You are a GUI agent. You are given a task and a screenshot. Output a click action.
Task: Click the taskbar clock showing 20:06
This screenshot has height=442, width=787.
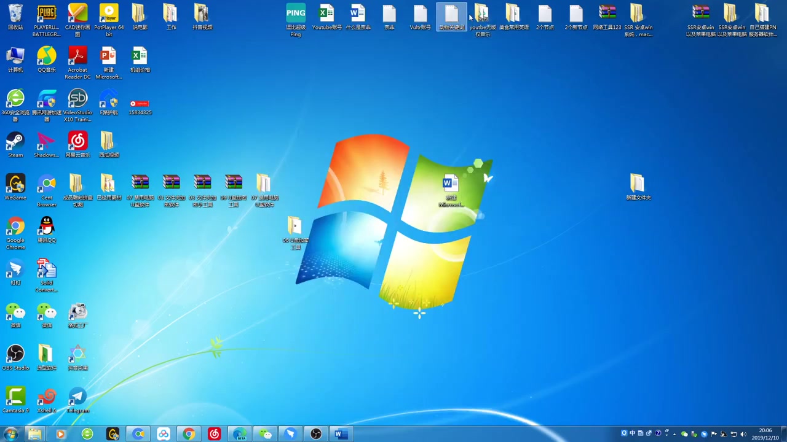(765, 434)
